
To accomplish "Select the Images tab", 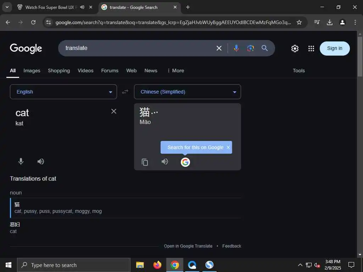I will 32,70.
